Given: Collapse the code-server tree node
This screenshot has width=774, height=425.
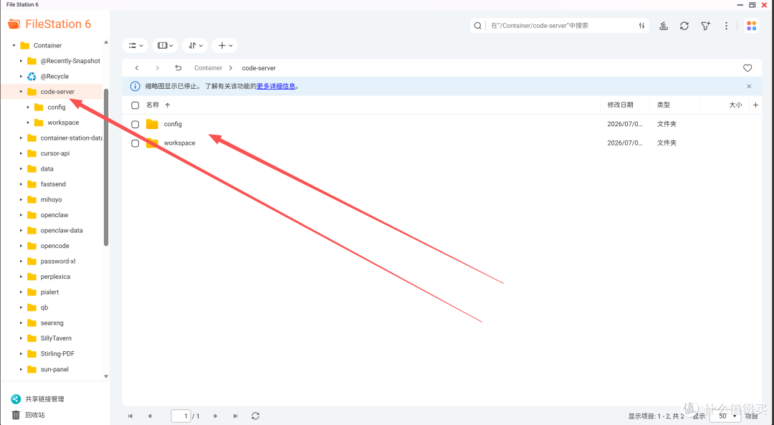Looking at the screenshot, I should point(21,92).
